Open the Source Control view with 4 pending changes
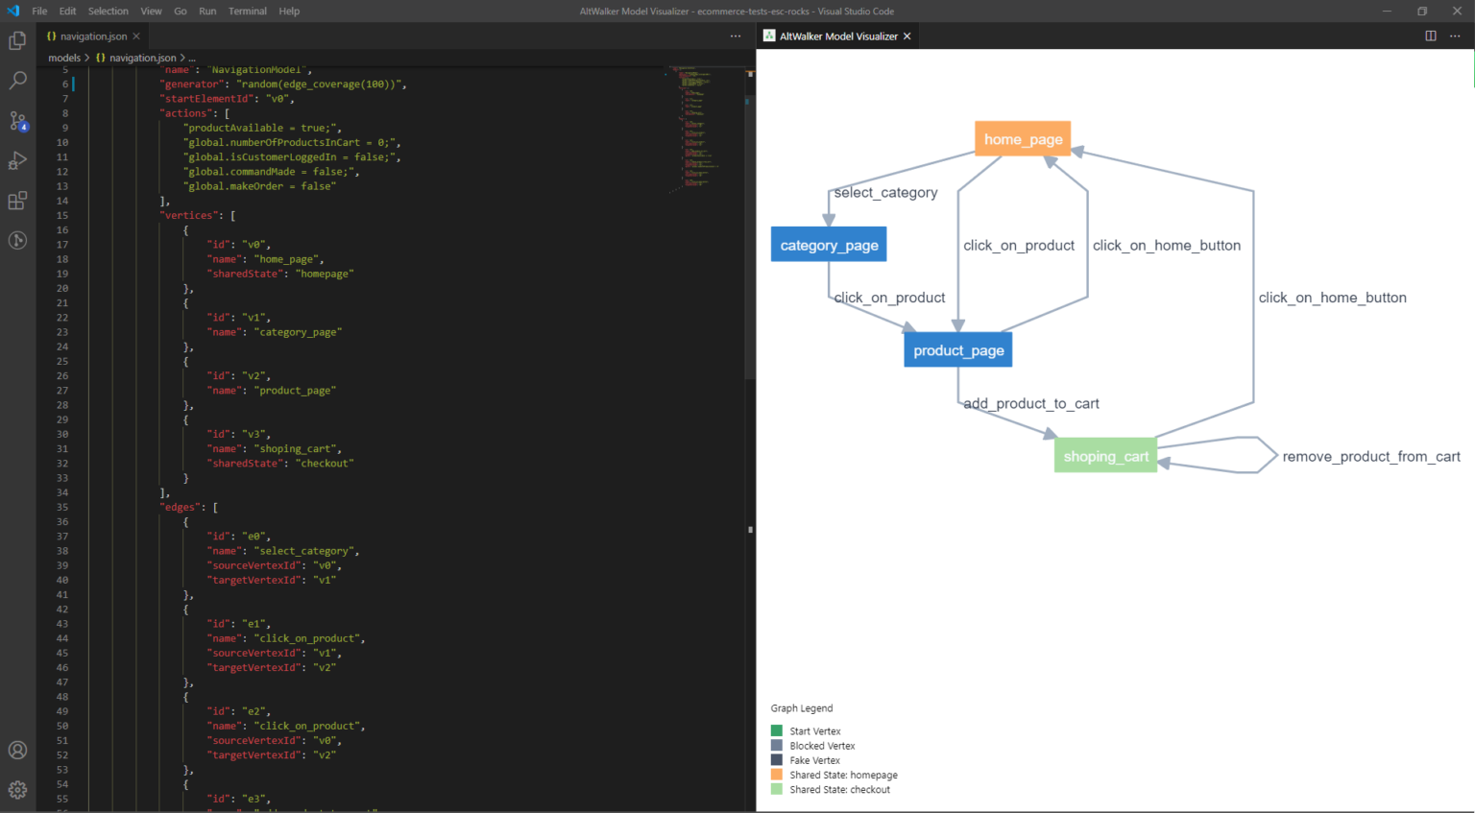The width and height of the screenshot is (1475, 813). 17,121
